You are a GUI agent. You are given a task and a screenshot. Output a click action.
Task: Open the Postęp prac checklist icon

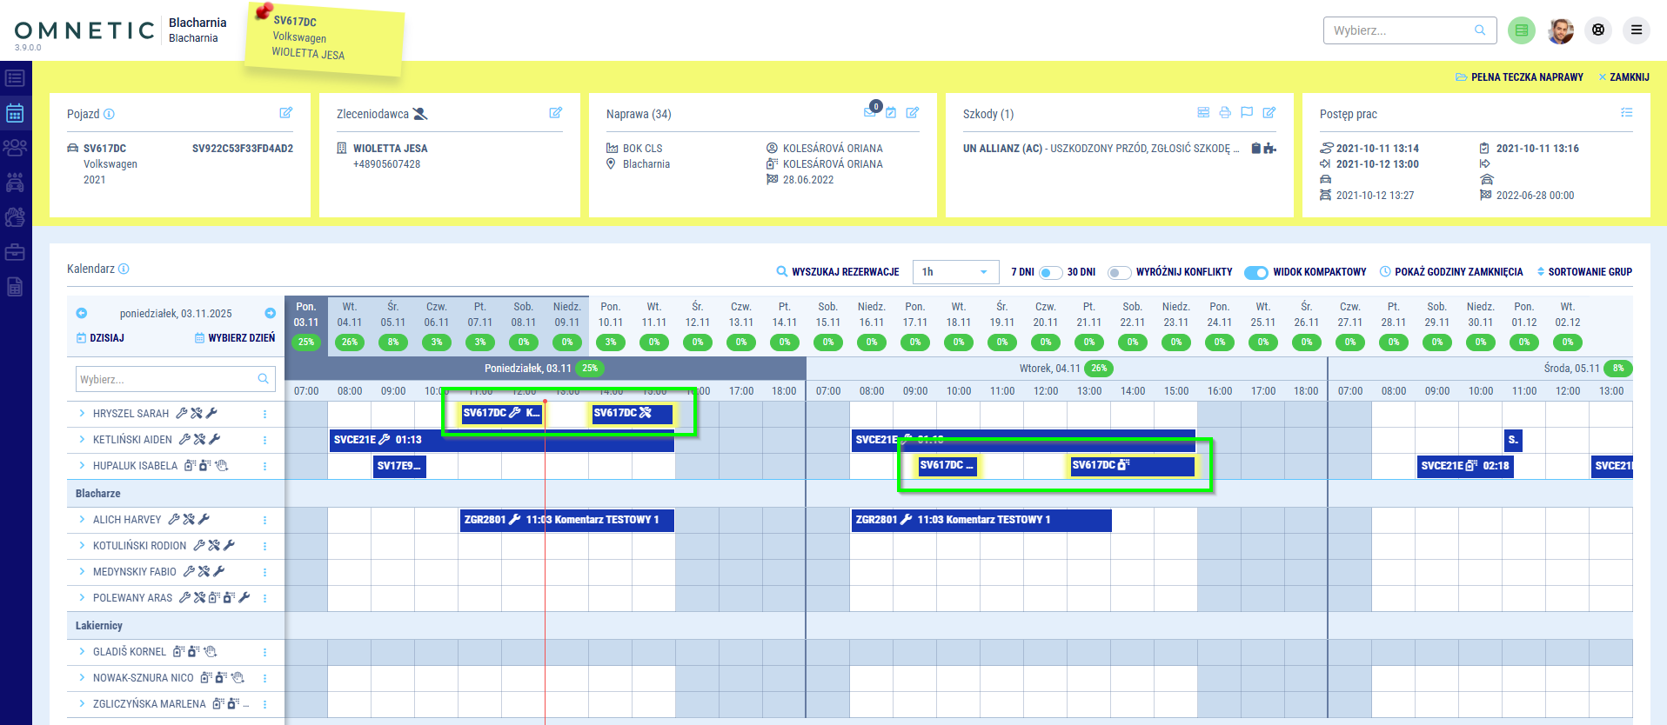(x=1626, y=113)
